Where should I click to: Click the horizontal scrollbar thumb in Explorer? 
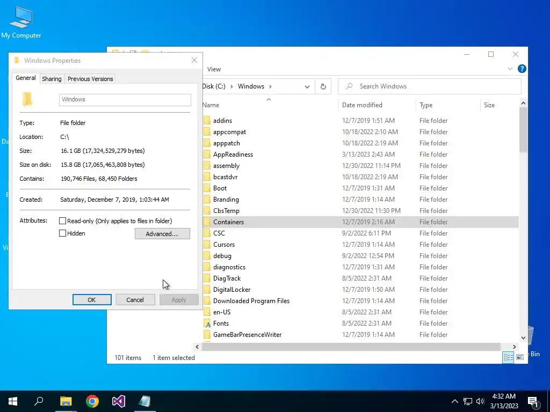pyautogui.click(x=351, y=347)
